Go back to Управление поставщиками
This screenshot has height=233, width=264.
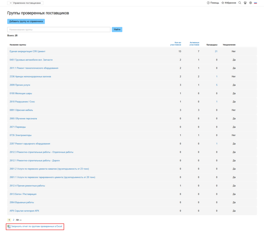point(25,3)
